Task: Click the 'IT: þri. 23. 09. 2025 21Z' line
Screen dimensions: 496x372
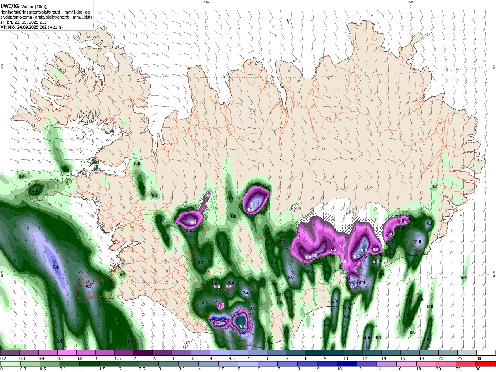Action: click(x=24, y=22)
